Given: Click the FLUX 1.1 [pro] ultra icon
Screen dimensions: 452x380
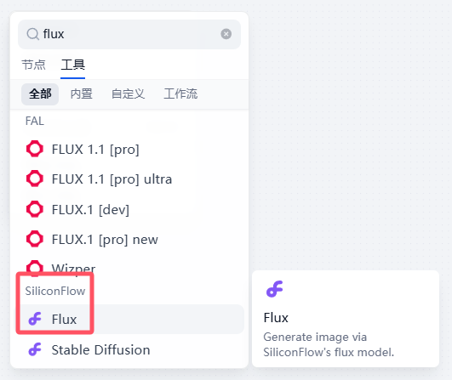Looking at the screenshot, I should 35,179.
